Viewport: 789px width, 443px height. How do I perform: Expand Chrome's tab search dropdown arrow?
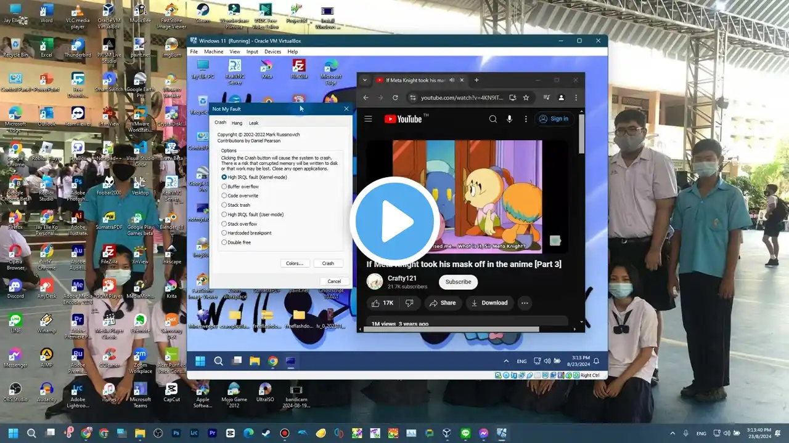(x=365, y=80)
